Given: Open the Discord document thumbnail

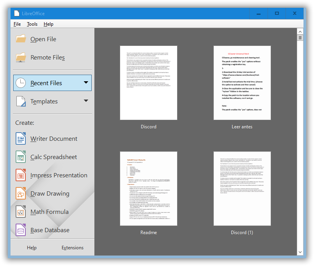Looking at the screenshot, I should click(148, 83).
